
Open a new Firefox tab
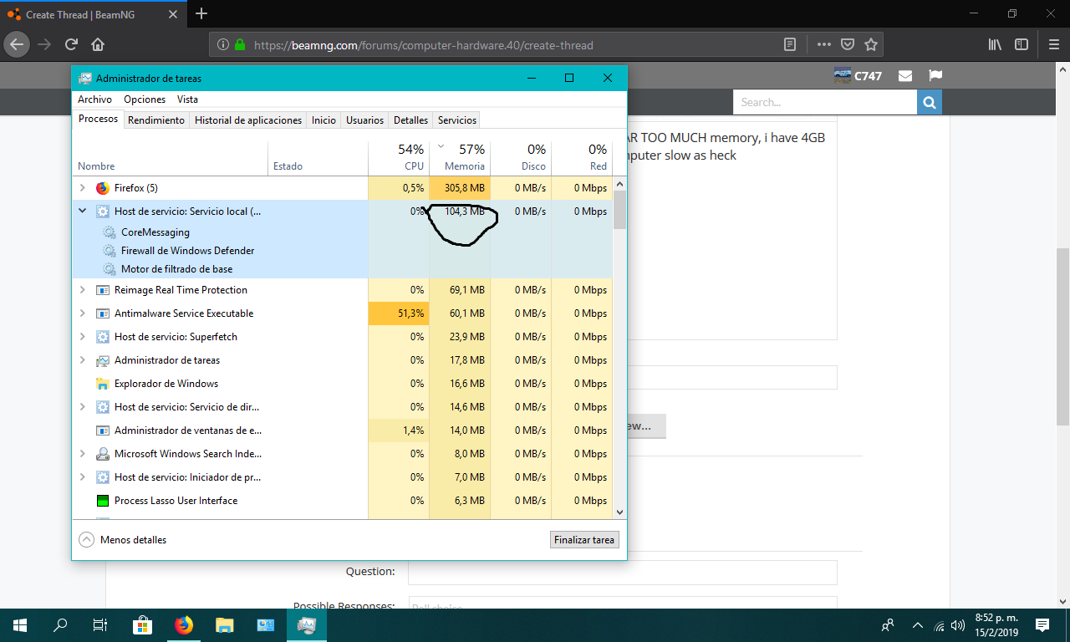(201, 14)
